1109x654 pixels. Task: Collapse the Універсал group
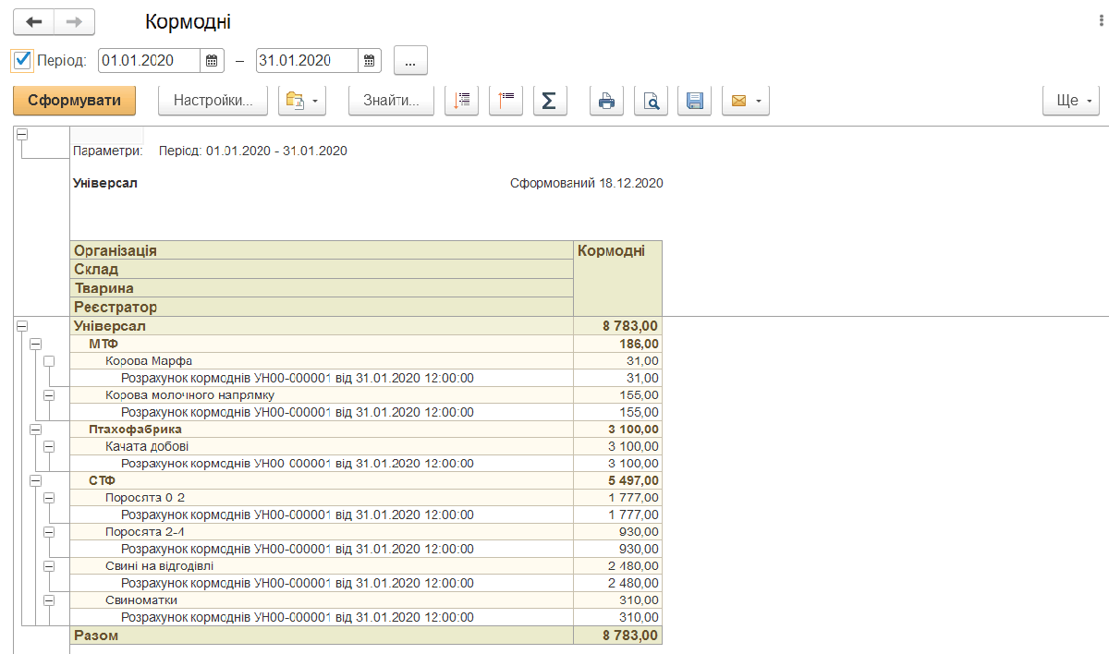pyautogui.click(x=22, y=326)
